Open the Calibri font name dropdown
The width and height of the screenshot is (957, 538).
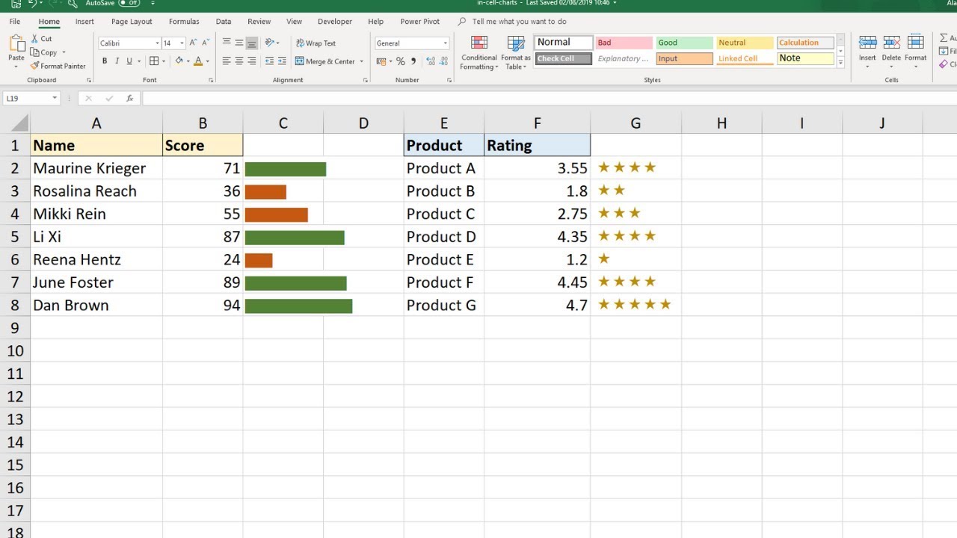(157, 43)
